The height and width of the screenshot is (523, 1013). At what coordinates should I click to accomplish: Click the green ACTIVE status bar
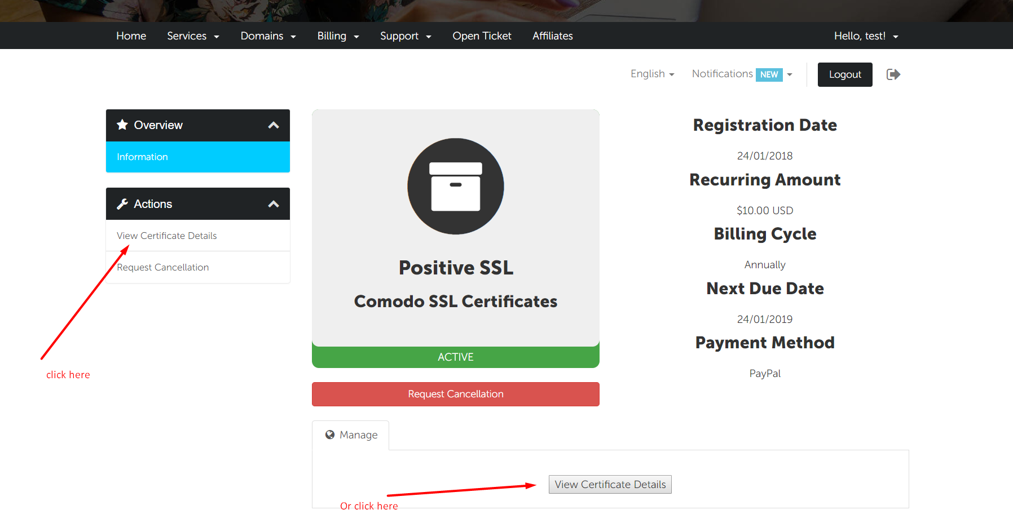coord(456,357)
